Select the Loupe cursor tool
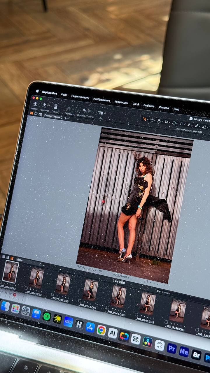 [159, 121]
